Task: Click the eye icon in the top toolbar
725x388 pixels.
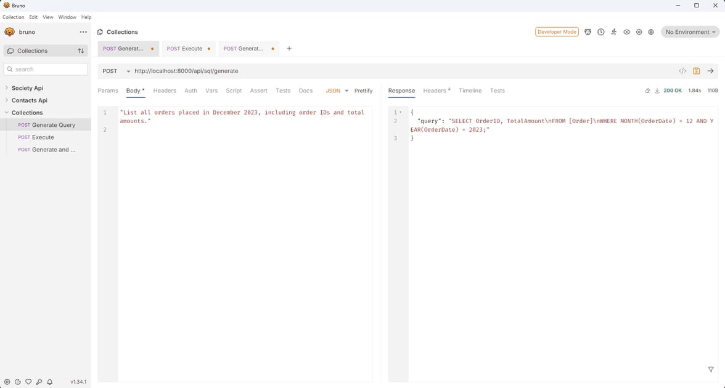Action: (626, 32)
